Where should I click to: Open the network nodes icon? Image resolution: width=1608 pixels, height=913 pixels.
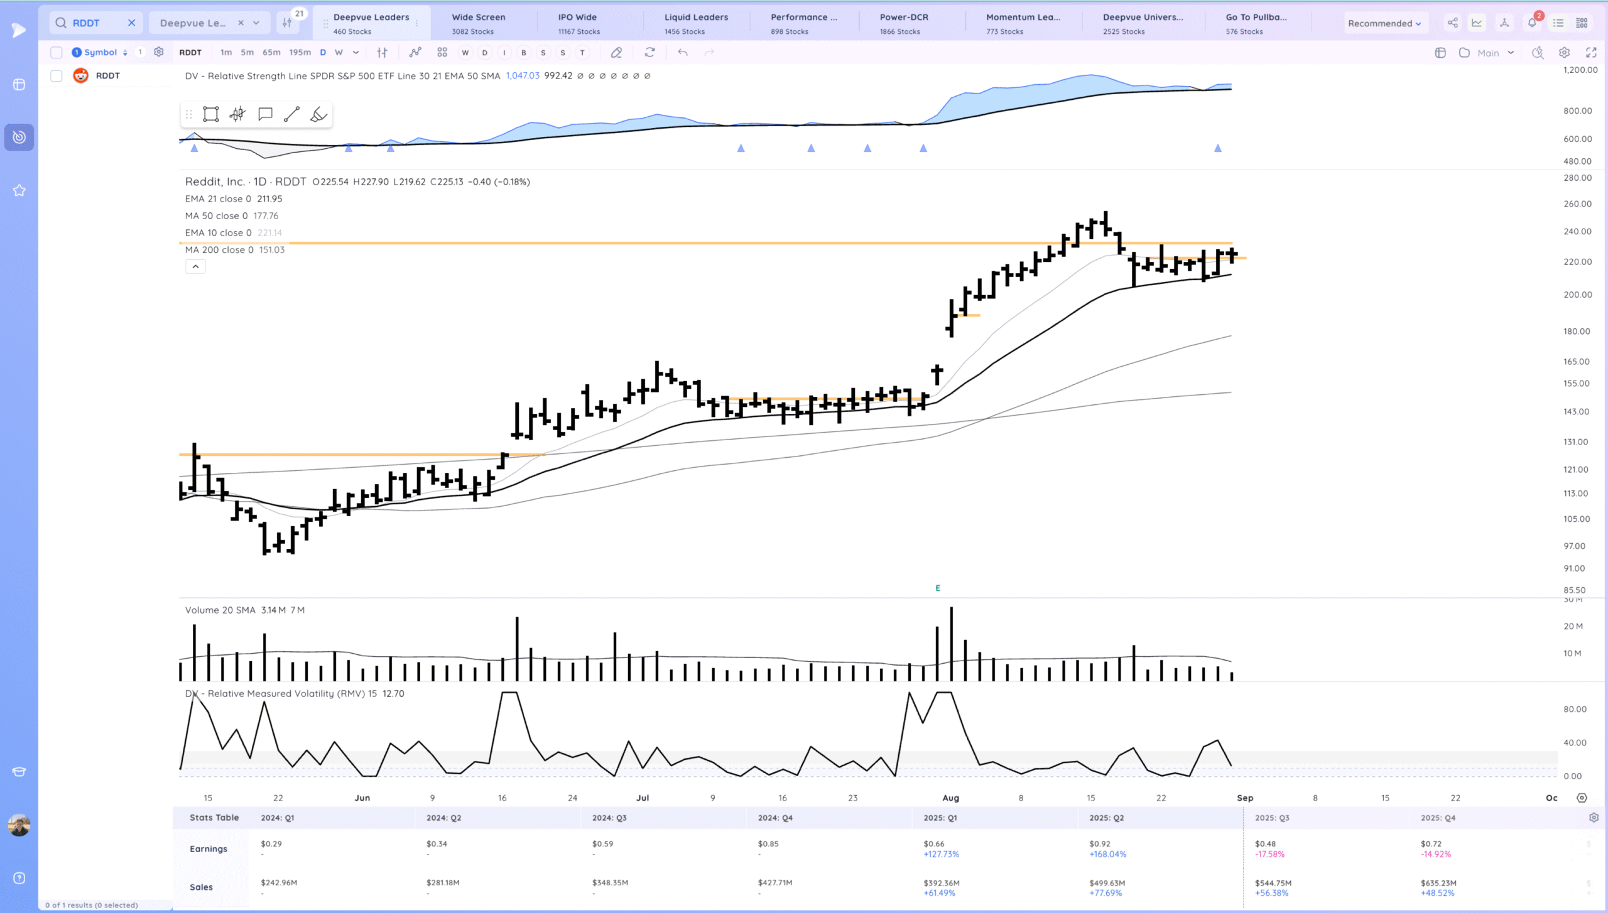pos(1504,23)
